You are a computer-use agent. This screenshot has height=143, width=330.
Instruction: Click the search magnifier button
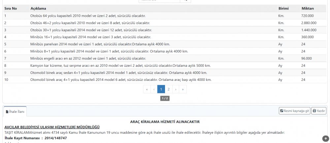(185, 1)
